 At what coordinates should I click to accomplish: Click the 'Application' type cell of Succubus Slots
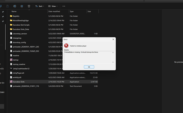click(x=74, y=82)
